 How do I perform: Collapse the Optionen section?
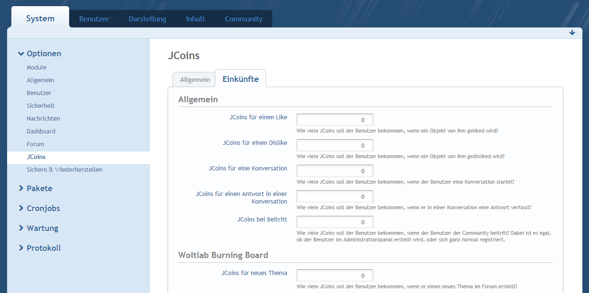pyautogui.click(x=40, y=53)
